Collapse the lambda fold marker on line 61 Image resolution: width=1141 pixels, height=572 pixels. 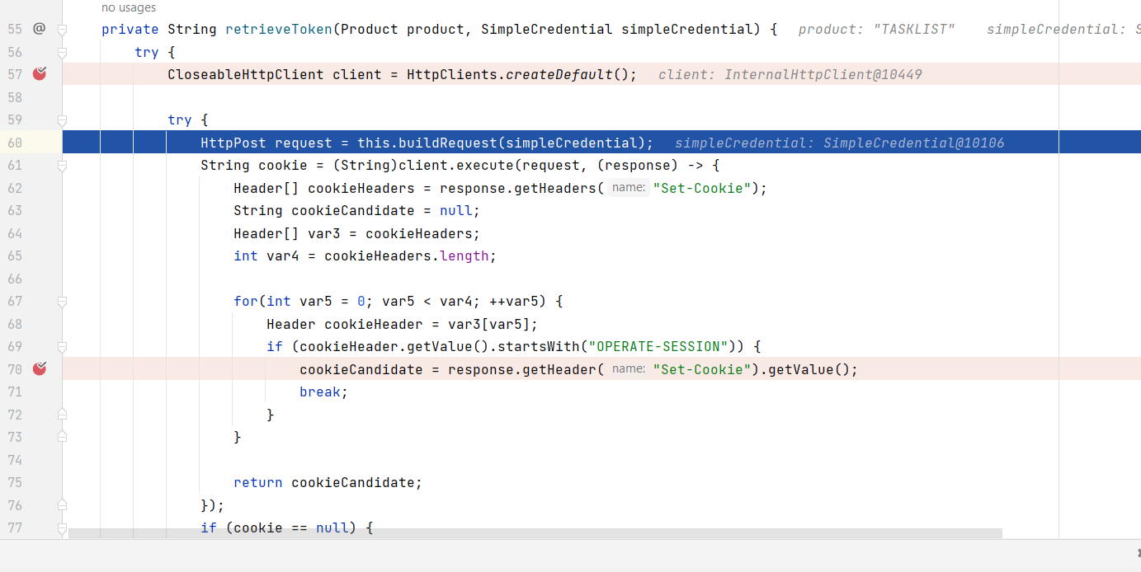(62, 166)
